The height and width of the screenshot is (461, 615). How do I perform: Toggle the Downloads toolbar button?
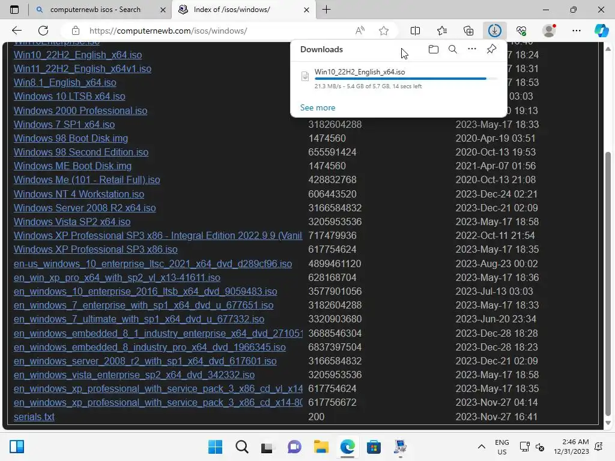tap(495, 31)
